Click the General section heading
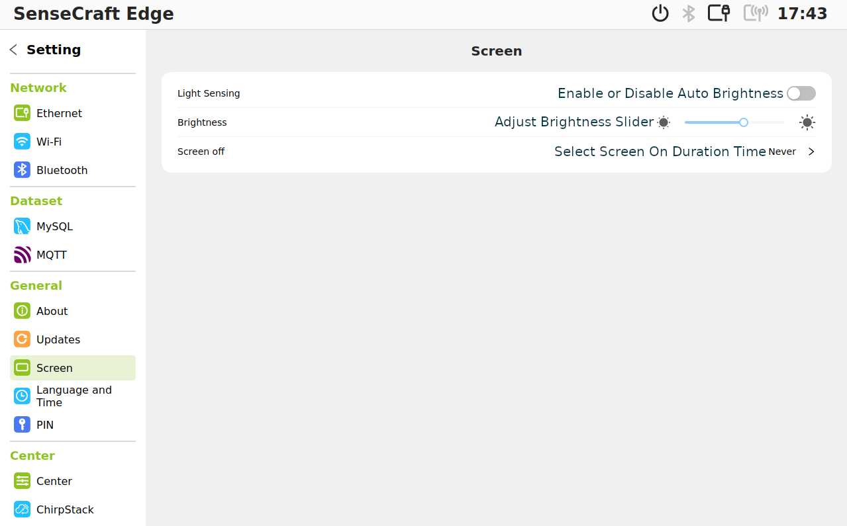847x526 pixels. (x=36, y=286)
